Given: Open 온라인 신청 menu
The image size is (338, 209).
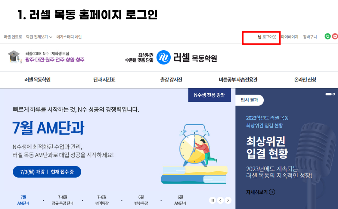Looking at the screenshot, I should pos(305,80).
